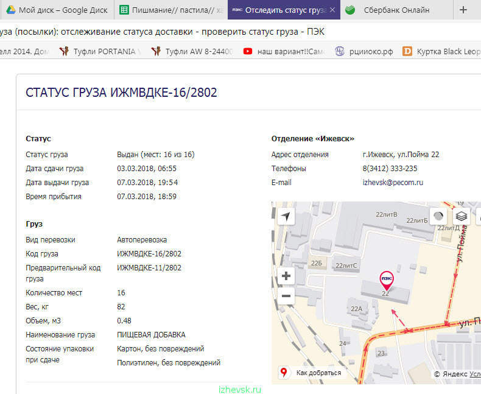
Task: Click building 22А on map
Action: click(x=356, y=309)
